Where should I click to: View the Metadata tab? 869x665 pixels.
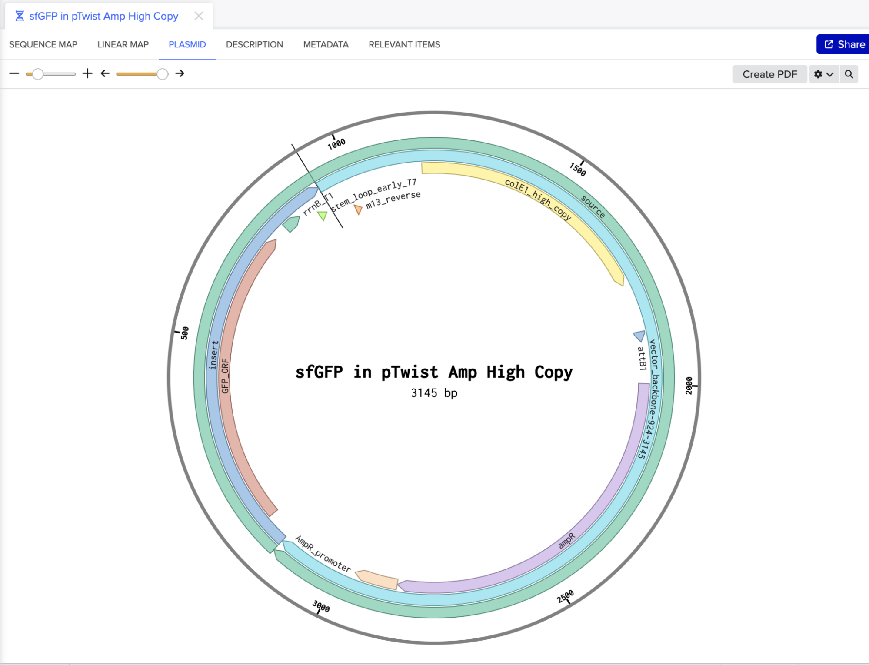point(326,44)
